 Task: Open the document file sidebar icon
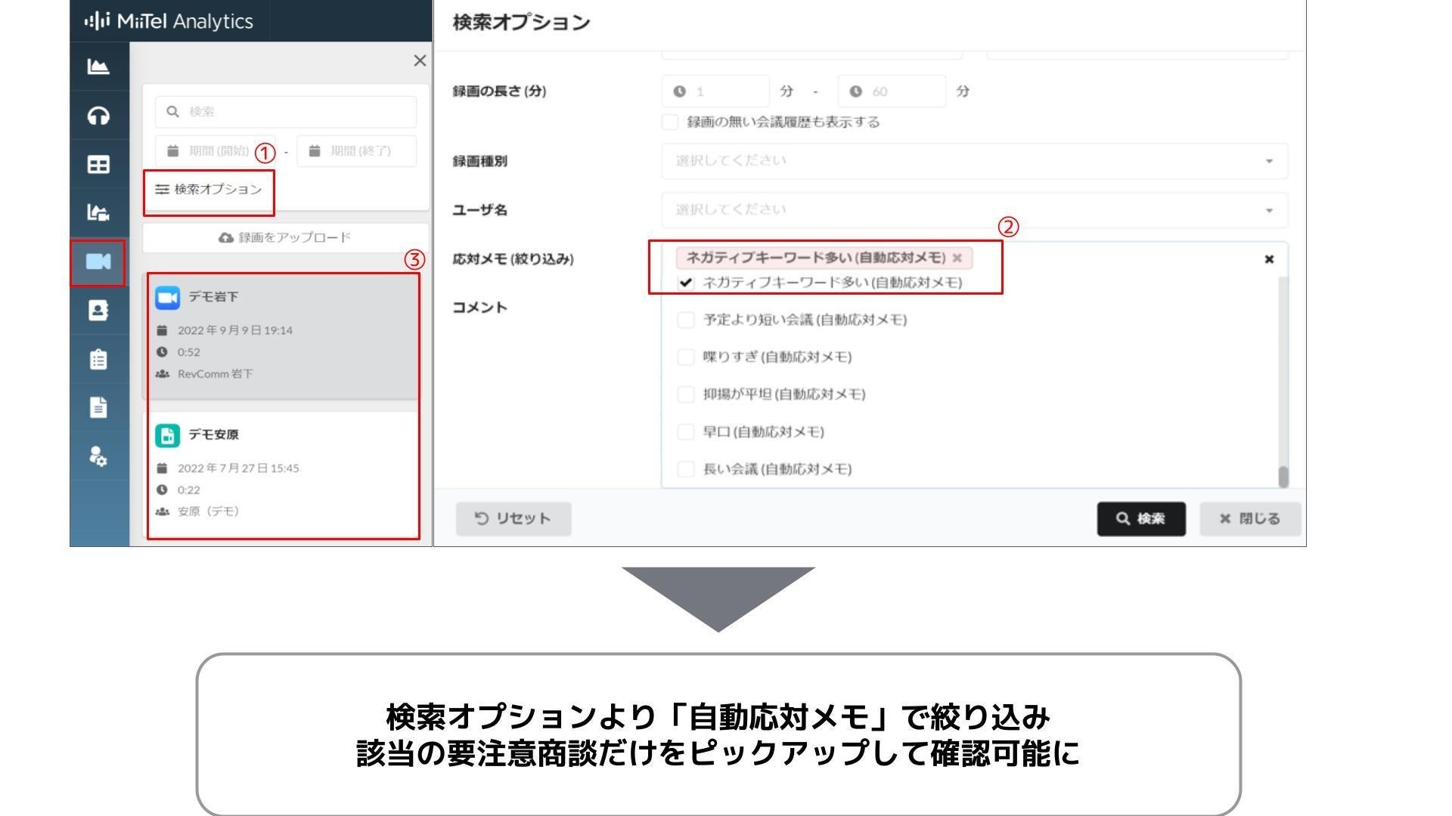coord(98,407)
